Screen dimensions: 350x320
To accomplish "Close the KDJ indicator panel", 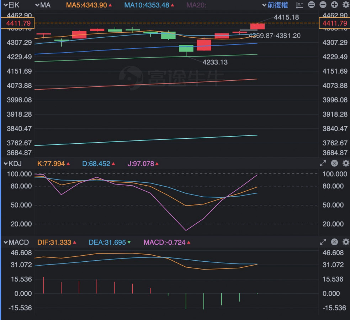I will 334,163.
